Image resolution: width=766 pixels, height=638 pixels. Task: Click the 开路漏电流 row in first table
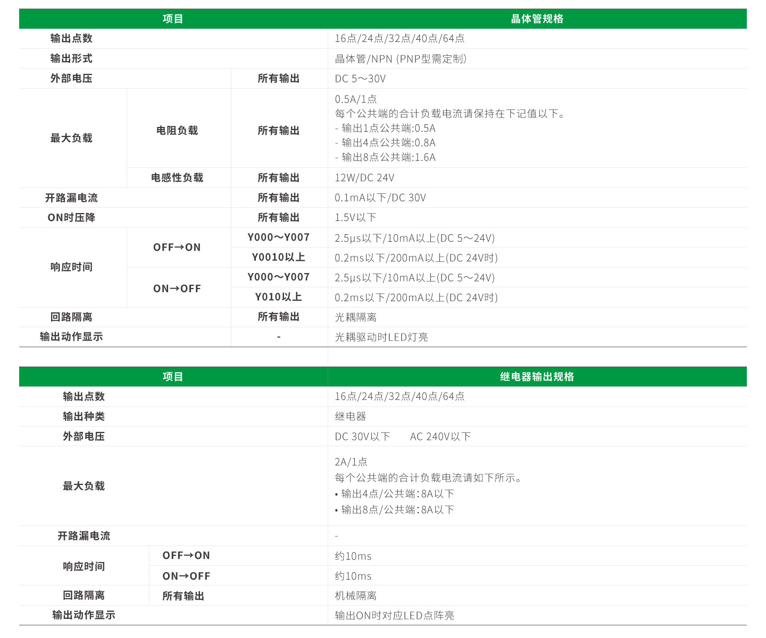coord(71,197)
